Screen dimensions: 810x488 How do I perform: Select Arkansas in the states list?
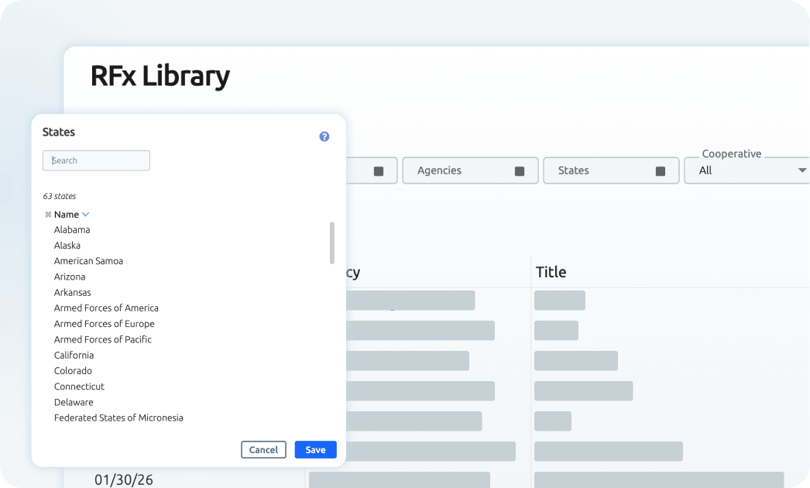pyautogui.click(x=72, y=293)
